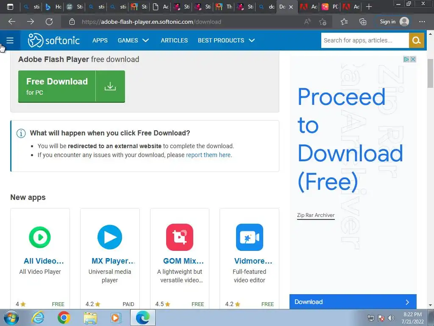Expand the BEST PRODUCTS dropdown chevron
Image resolution: width=434 pixels, height=326 pixels.
click(252, 40)
